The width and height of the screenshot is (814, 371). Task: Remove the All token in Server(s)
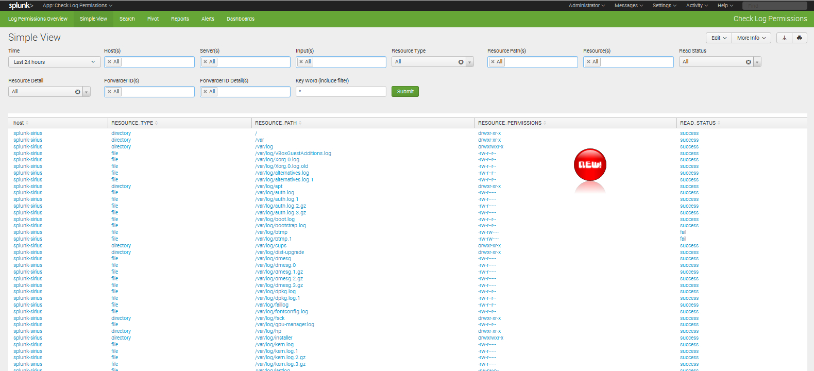pos(205,62)
